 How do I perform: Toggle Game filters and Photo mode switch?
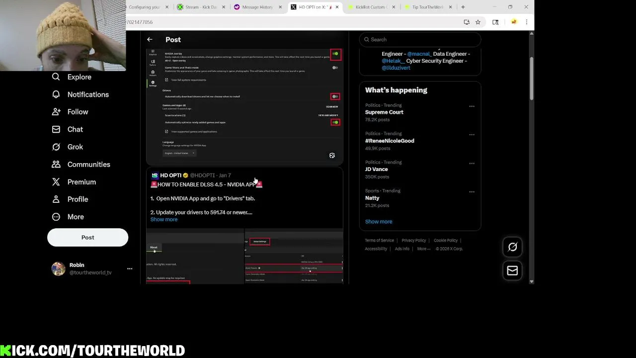335,68
